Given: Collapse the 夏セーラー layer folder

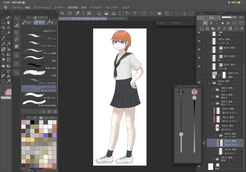Looking at the screenshot, I should click(212, 103).
